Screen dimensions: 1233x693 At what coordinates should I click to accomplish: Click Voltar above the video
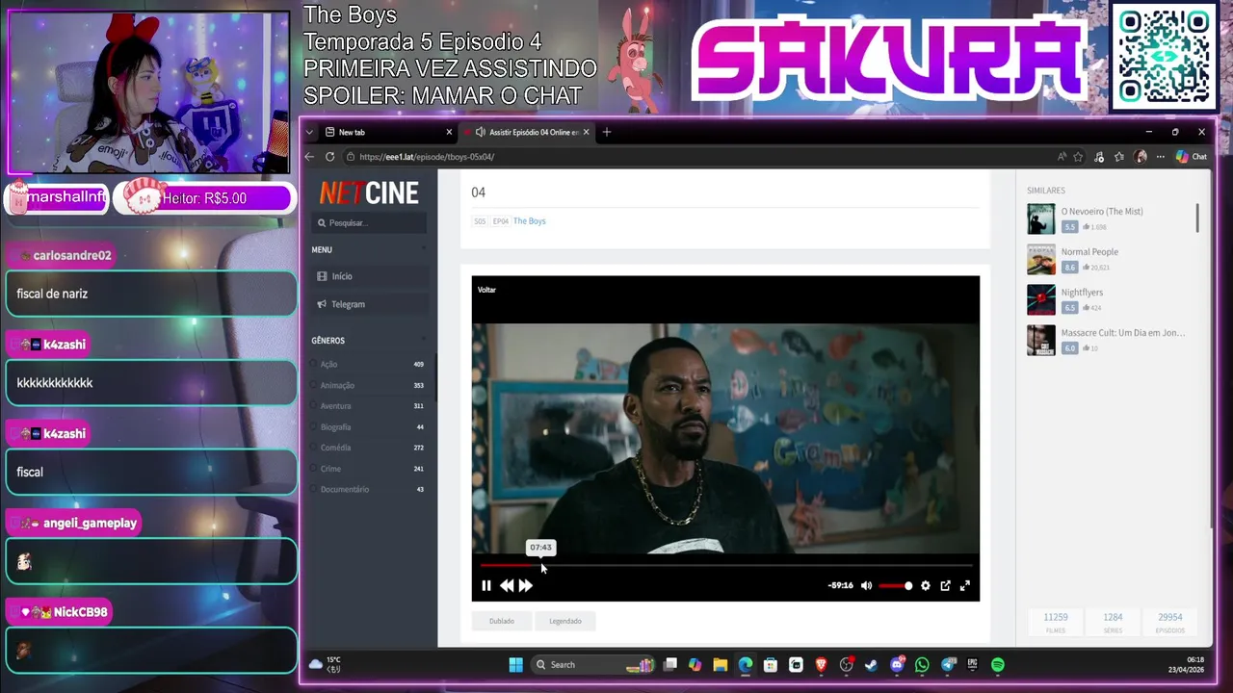pos(486,290)
